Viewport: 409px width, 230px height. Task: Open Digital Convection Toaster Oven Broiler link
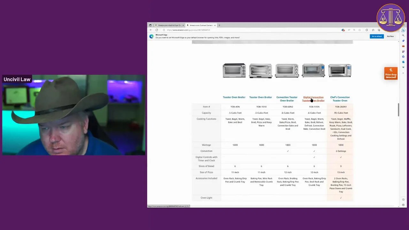coord(313,99)
